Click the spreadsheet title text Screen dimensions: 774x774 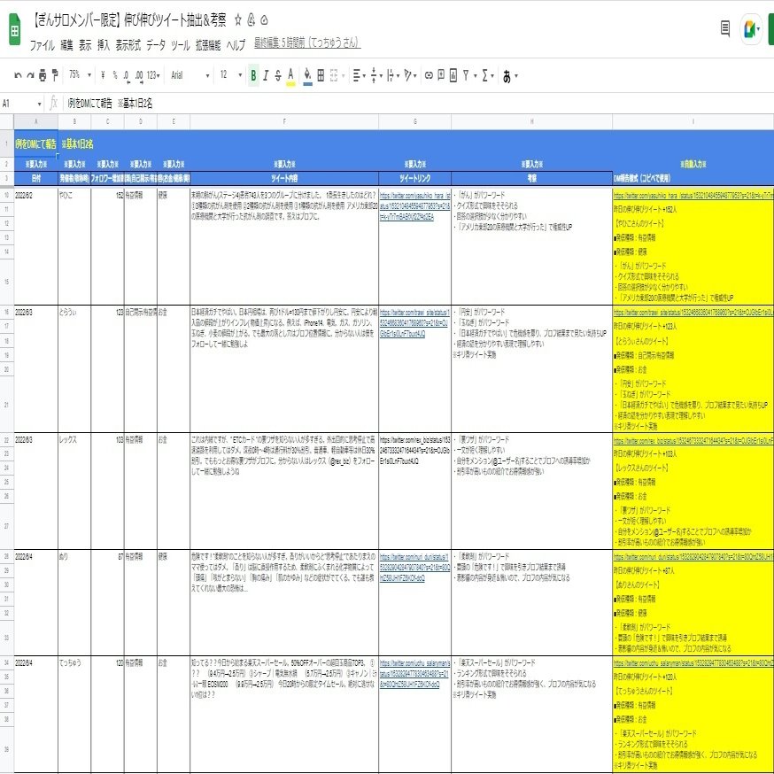(130, 19)
